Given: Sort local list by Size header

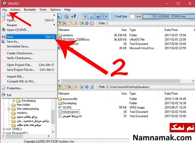Looking at the screenshot, I should (124, 94).
